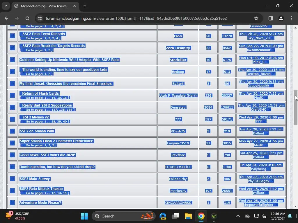Select the views count 136611
Image resolution: width=298 pixels, height=223 pixels.
(x=227, y=107)
